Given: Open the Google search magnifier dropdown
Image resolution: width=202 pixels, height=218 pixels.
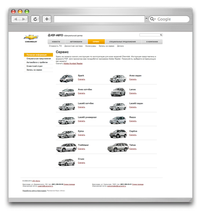Looking at the screenshot, I should coord(153,19).
